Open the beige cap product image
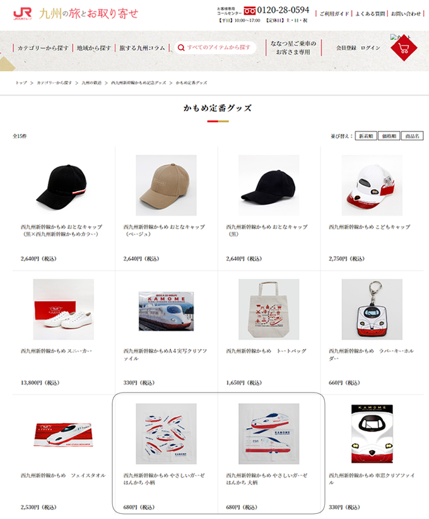This screenshot has width=429, height=519. click(x=166, y=185)
